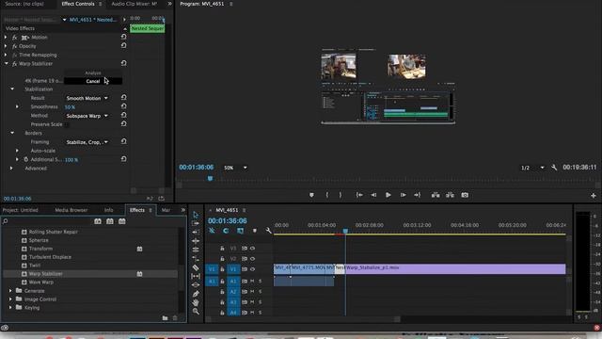Viewport: 602px width, 339px height.
Task: Expand the Generate effects folder
Action: (10, 291)
